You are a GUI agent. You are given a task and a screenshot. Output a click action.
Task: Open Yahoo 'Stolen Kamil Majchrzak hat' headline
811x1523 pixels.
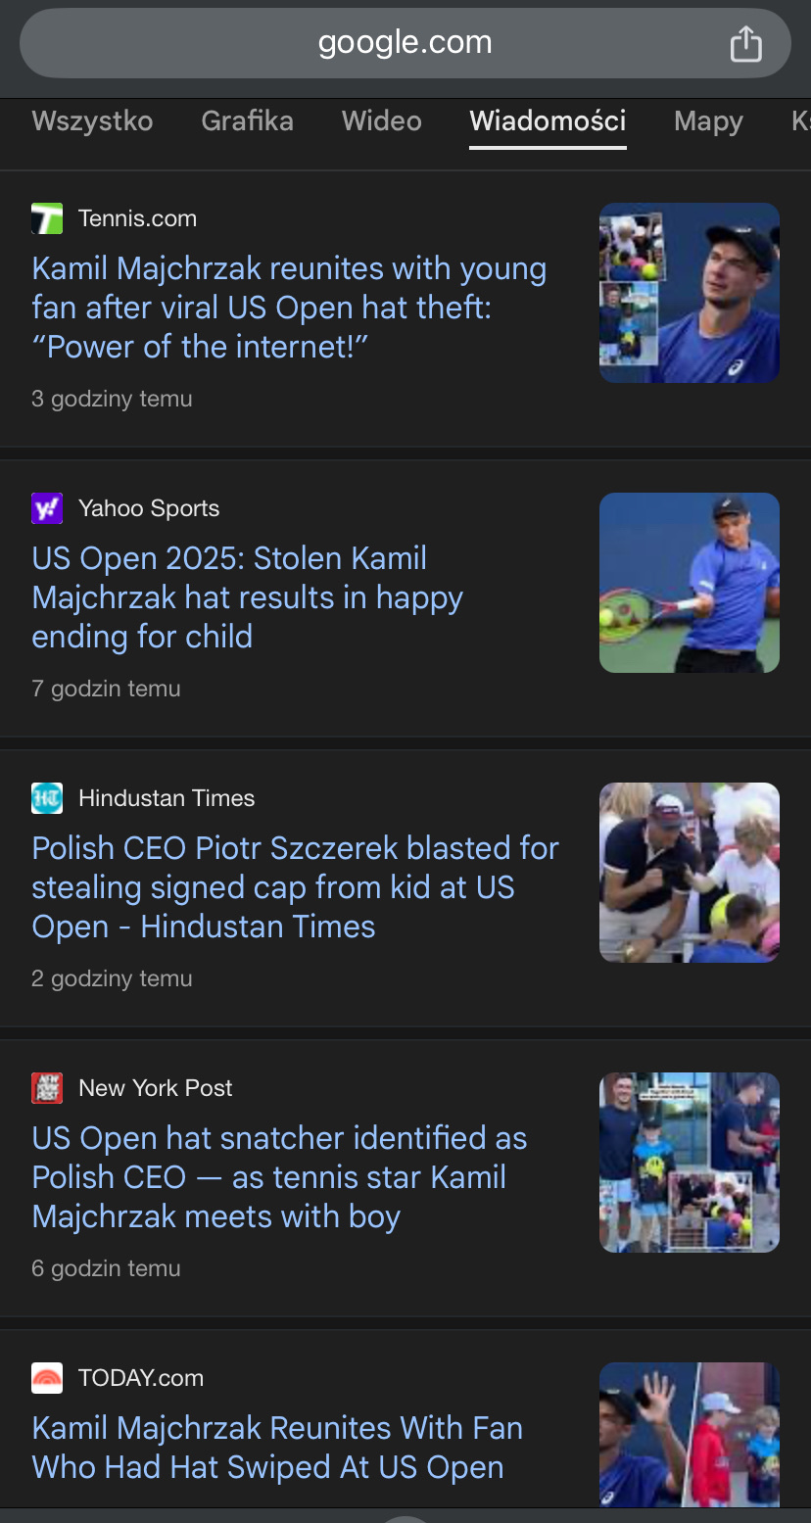tap(248, 597)
